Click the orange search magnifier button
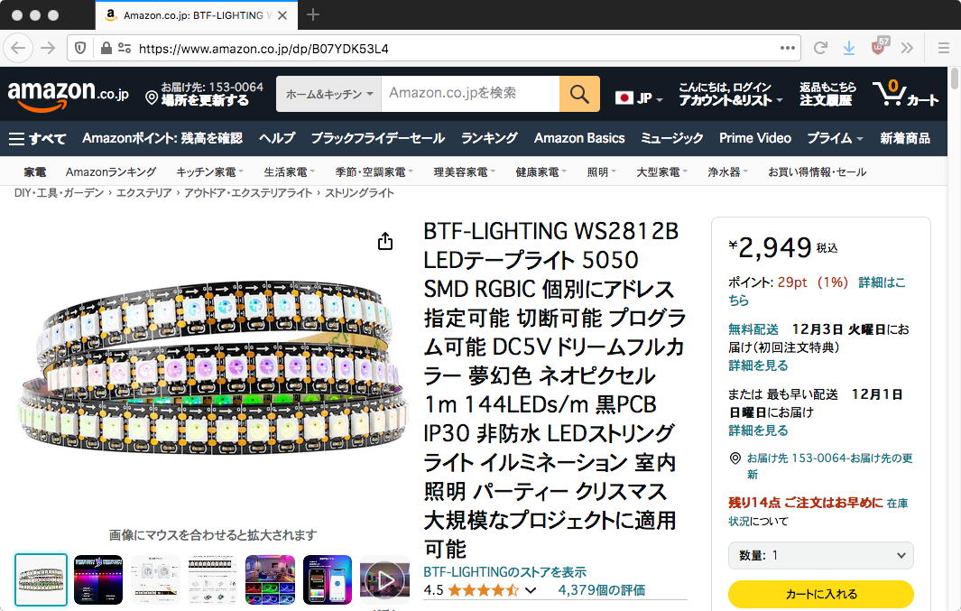The image size is (961, 611). tap(579, 94)
